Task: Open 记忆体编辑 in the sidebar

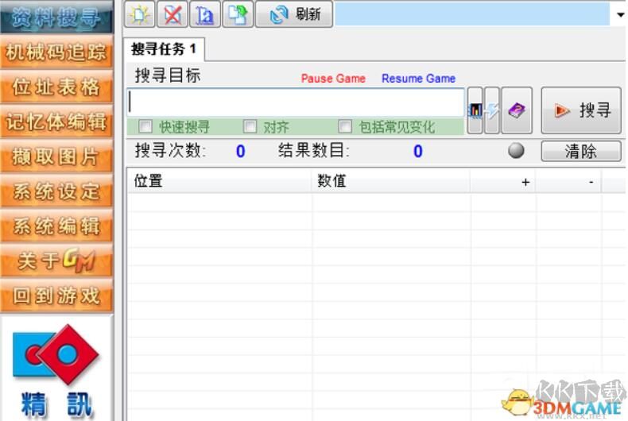Action: (56, 122)
